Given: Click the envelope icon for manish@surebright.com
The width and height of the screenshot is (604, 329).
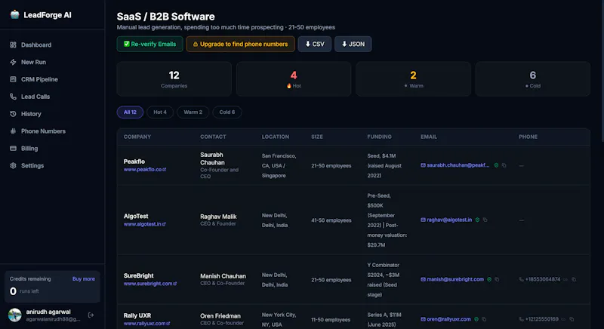Looking at the screenshot, I should tap(423, 279).
